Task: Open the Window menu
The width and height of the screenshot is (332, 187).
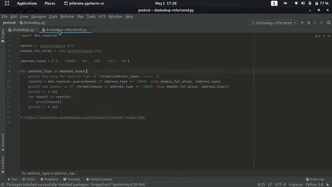Action: pos(115,17)
